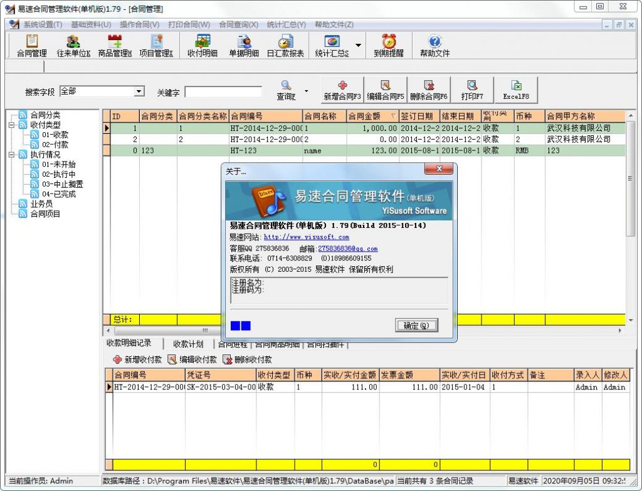This screenshot has width=642, height=491.
Task: Click 实收/实付金额 column header
Action: pyautogui.click(x=350, y=375)
